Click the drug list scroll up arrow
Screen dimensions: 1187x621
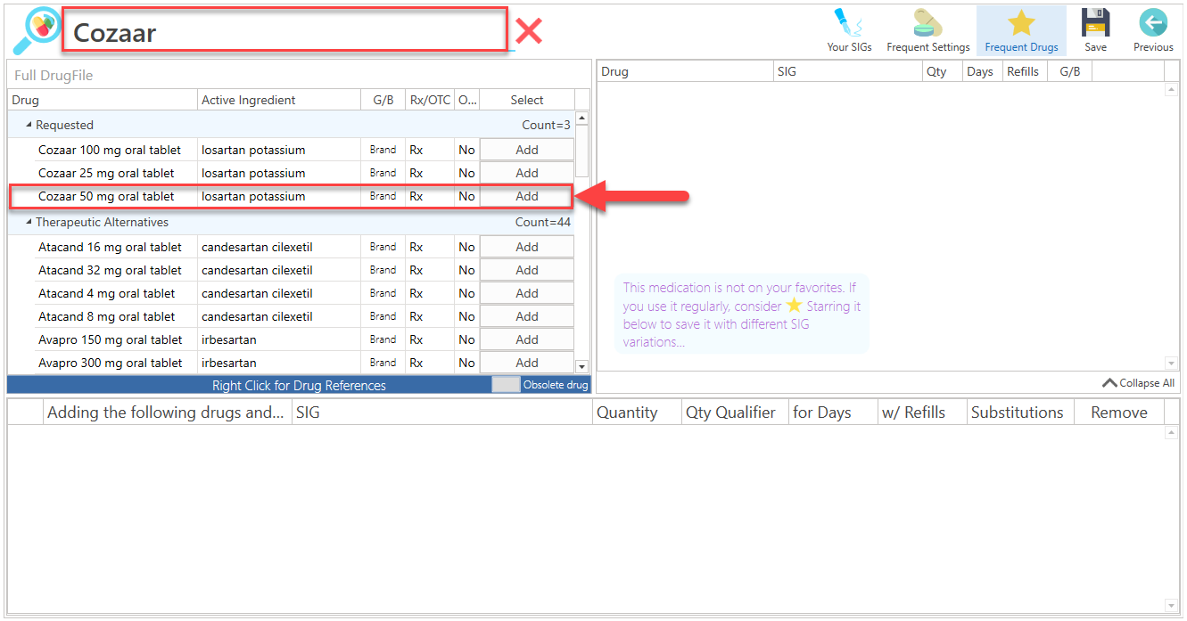pyautogui.click(x=581, y=118)
